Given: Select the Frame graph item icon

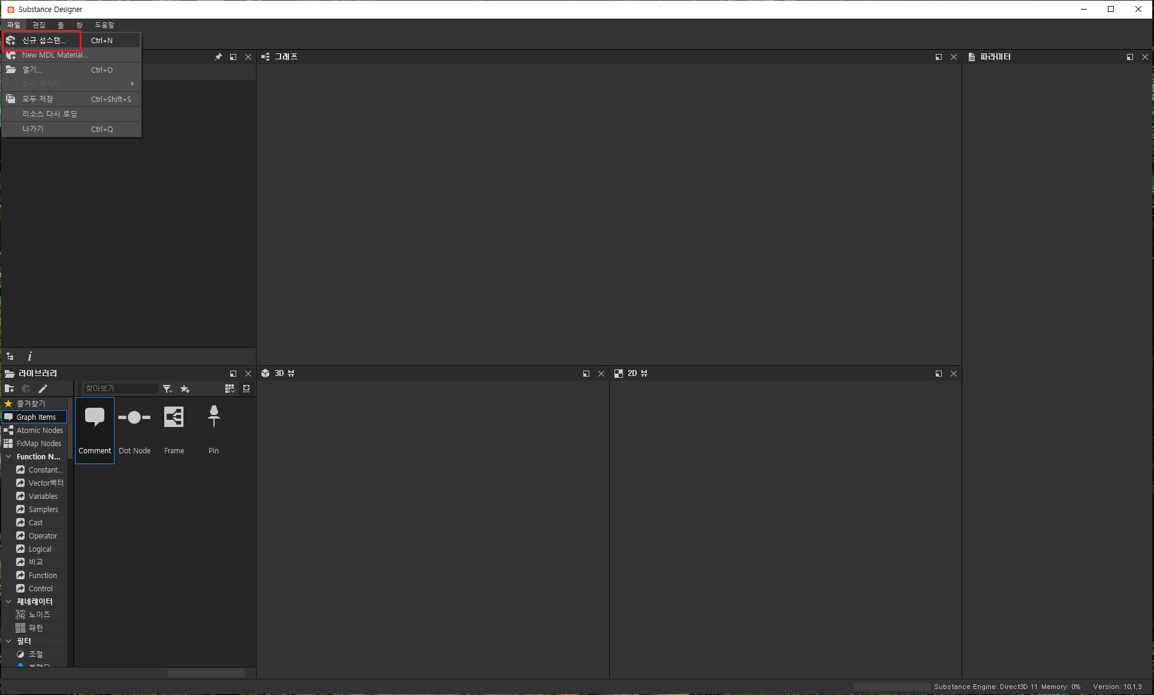Looking at the screenshot, I should coord(174,417).
